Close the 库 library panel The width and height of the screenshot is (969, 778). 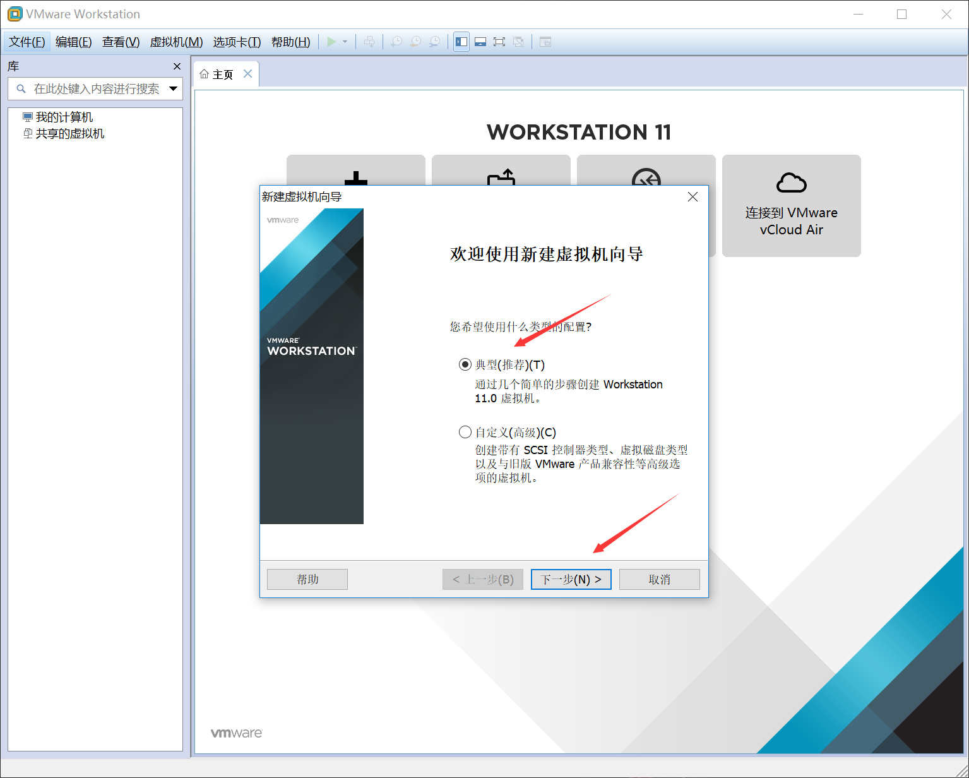pyautogui.click(x=177, y=66)
